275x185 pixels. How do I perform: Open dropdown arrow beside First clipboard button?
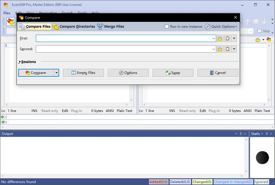[234, 38]
